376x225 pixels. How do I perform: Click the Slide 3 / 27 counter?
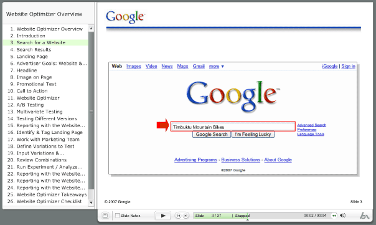[208, 216]
